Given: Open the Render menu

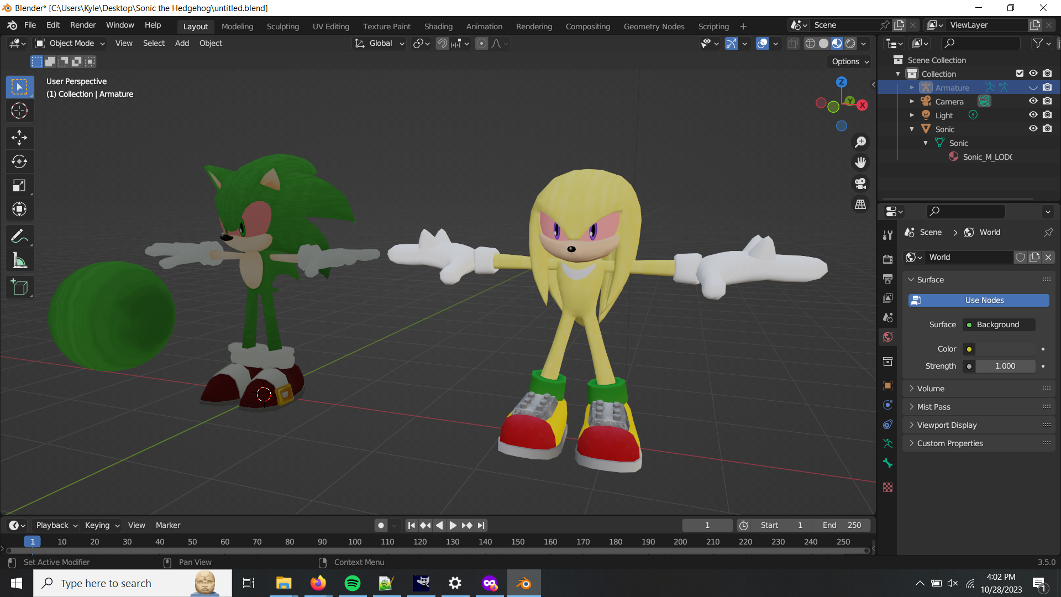Looking at the screenshot, I should (x=83, y=25).
